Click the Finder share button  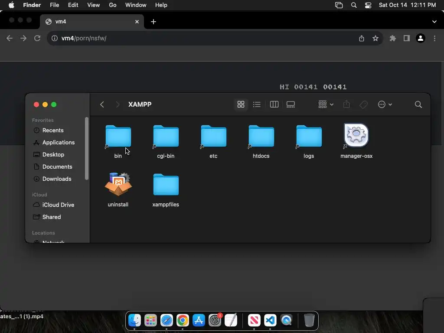click(x=346, y=104)
